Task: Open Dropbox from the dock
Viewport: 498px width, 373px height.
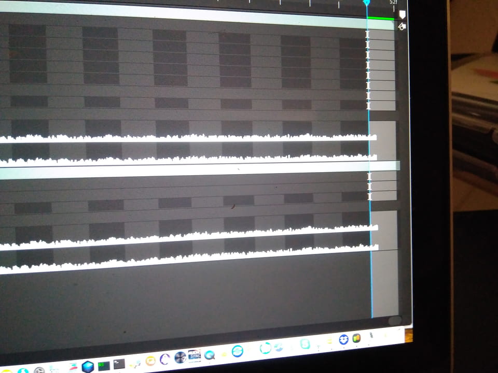Action: (343, 340)
